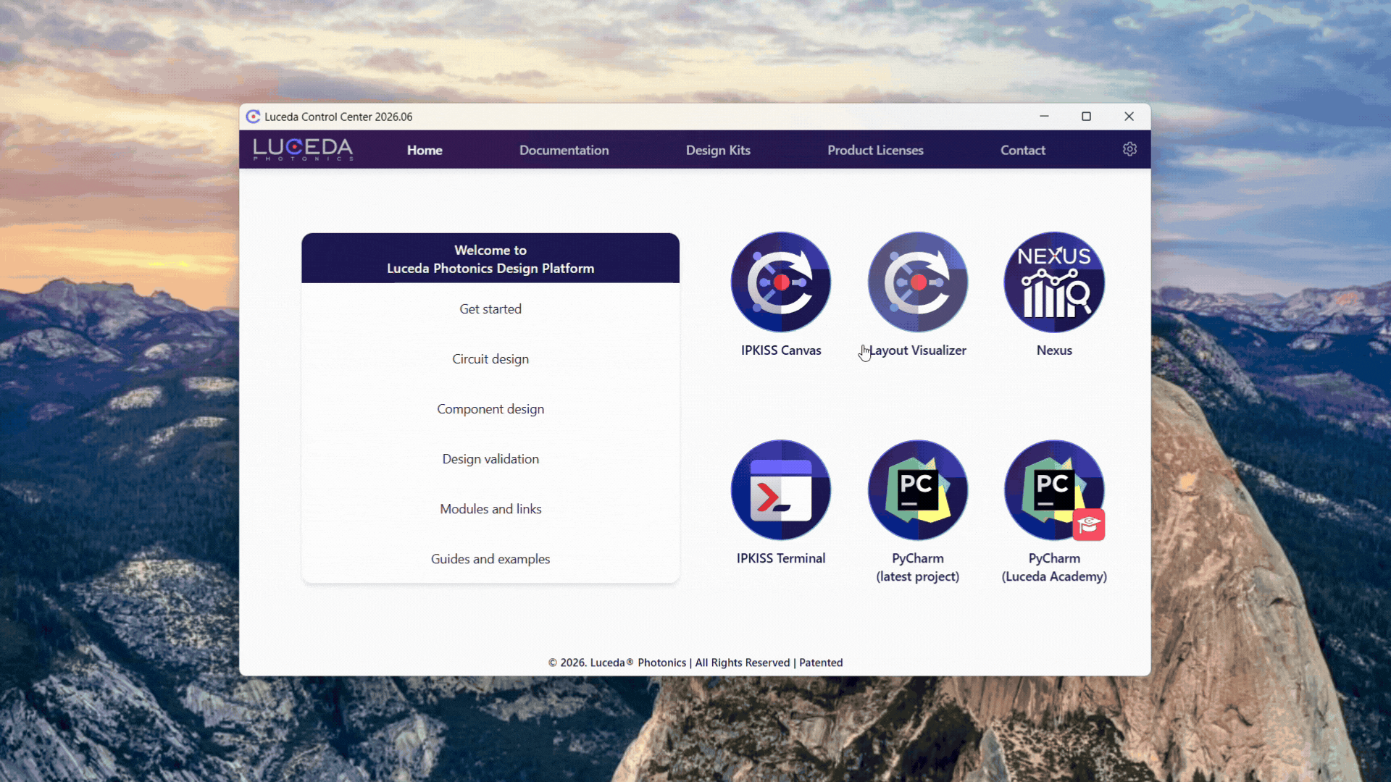The image size is (1391, 782).
Task: Click the PyCharm (latest project) label
Action: 918,568
